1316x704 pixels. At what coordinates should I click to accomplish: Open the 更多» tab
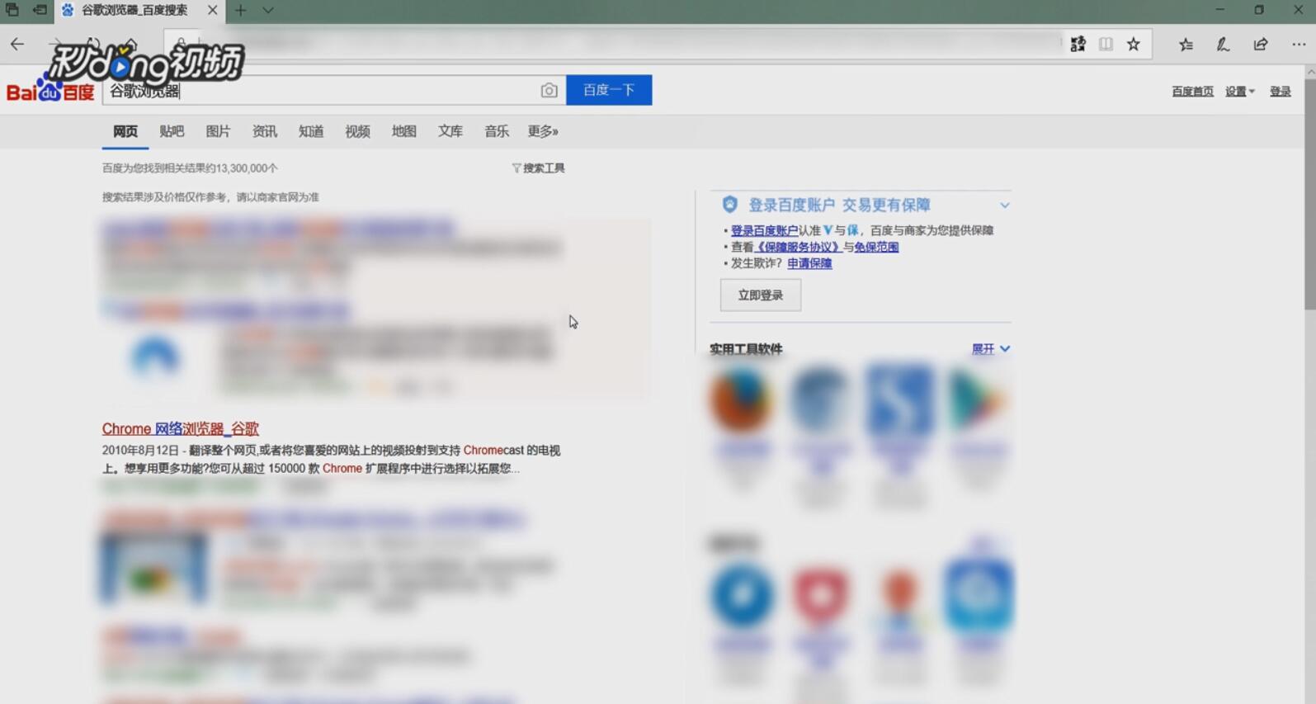(543, 131)
